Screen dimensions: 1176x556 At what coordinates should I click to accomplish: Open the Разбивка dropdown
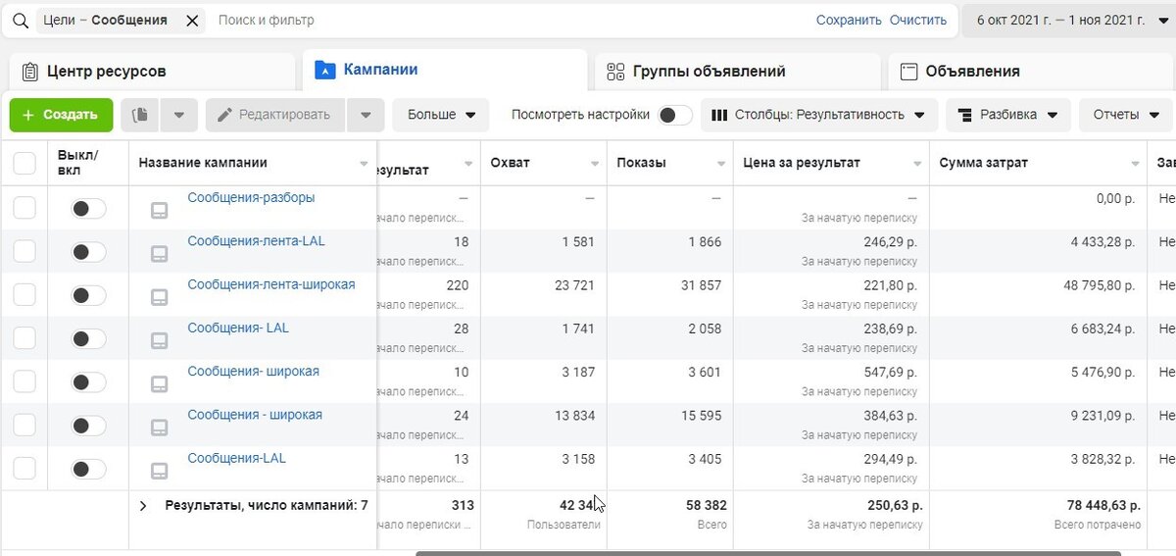pos(1008,115)
